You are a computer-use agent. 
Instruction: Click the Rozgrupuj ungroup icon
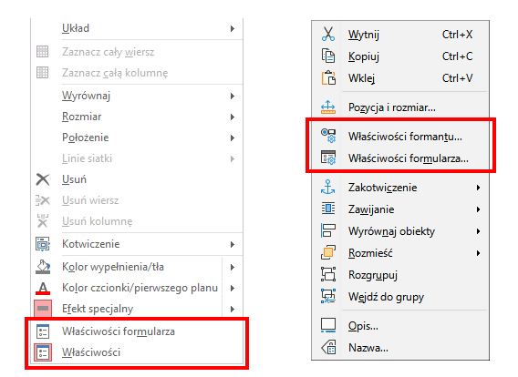[328, 274]
